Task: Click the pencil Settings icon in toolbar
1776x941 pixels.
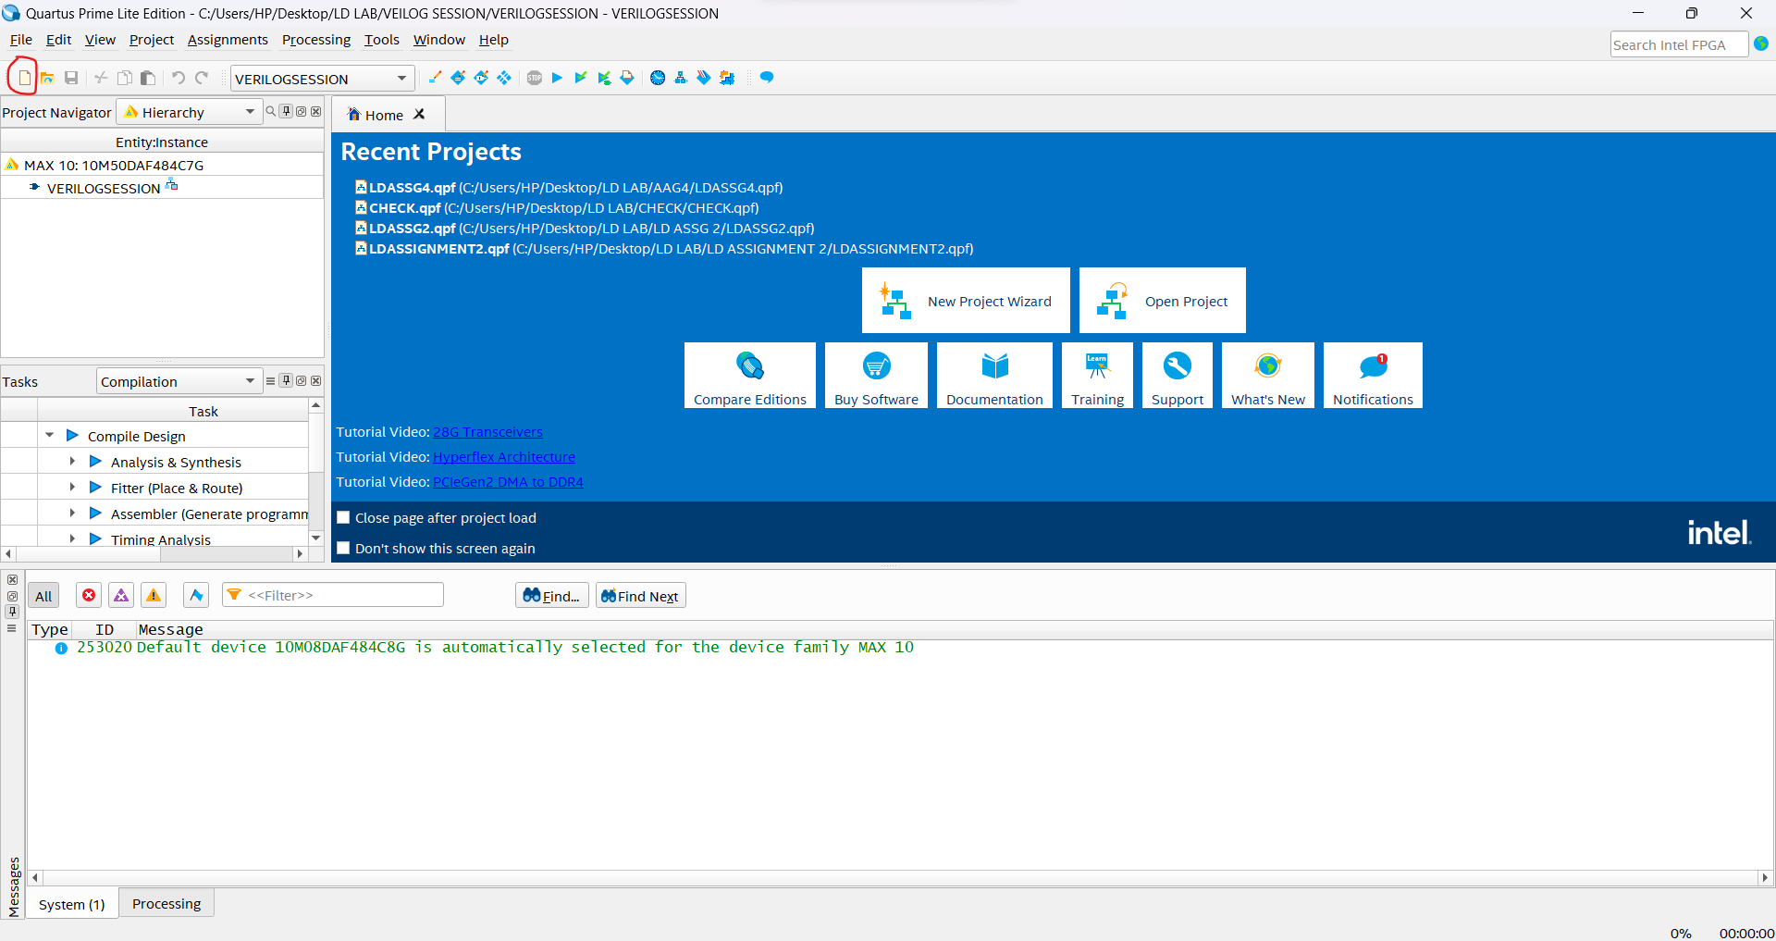Action: click(x=435, y=78)
